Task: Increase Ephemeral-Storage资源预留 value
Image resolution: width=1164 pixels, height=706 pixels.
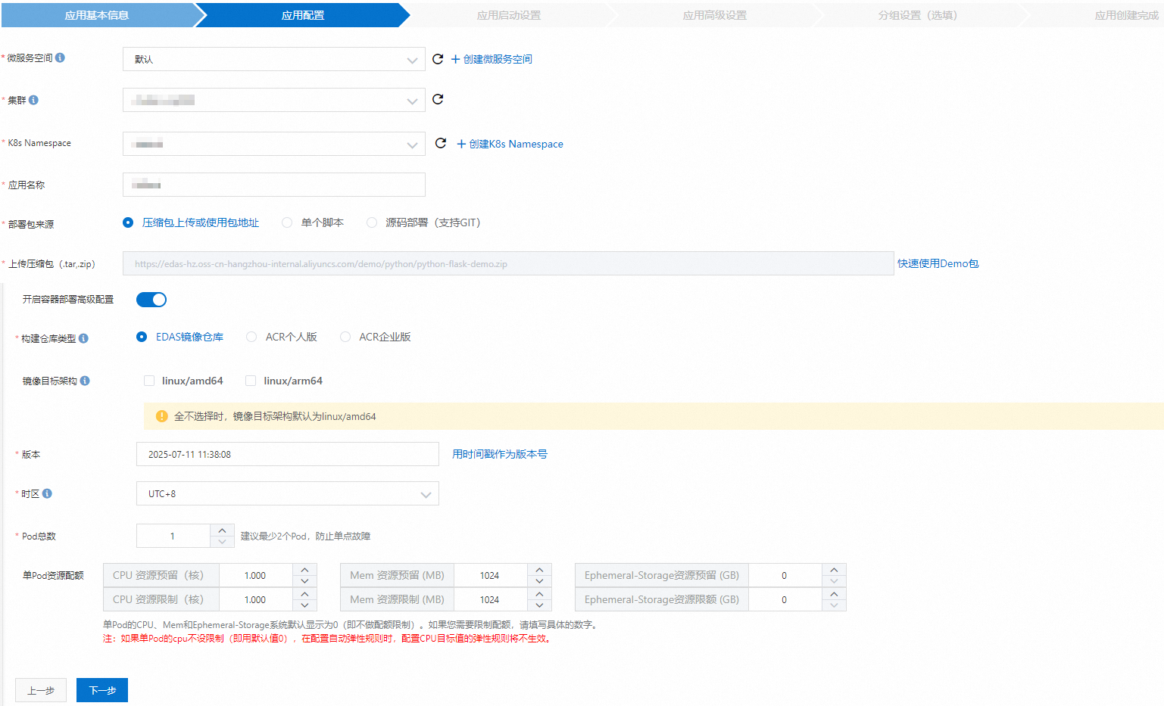Action: click(x=834, y=570)
